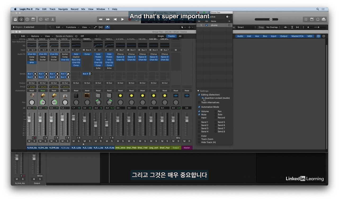Screen dimensions: 339x200
Task: Click the horizontal auto zoom icon
Action: tap(297, 27)
